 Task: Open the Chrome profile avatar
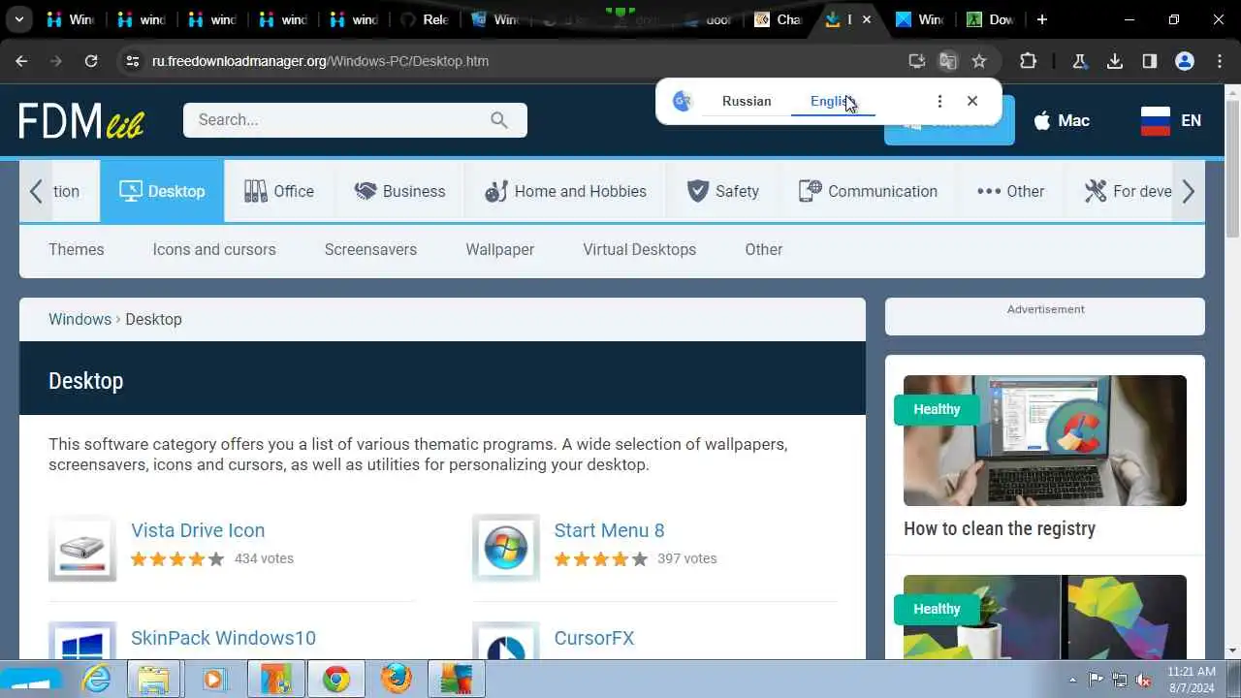click(x=1185, y=61)
